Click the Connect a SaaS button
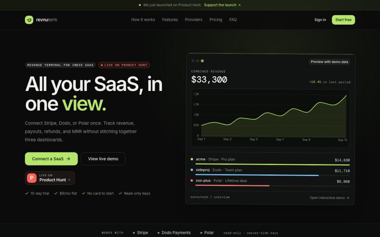 [x=51, y=159]
